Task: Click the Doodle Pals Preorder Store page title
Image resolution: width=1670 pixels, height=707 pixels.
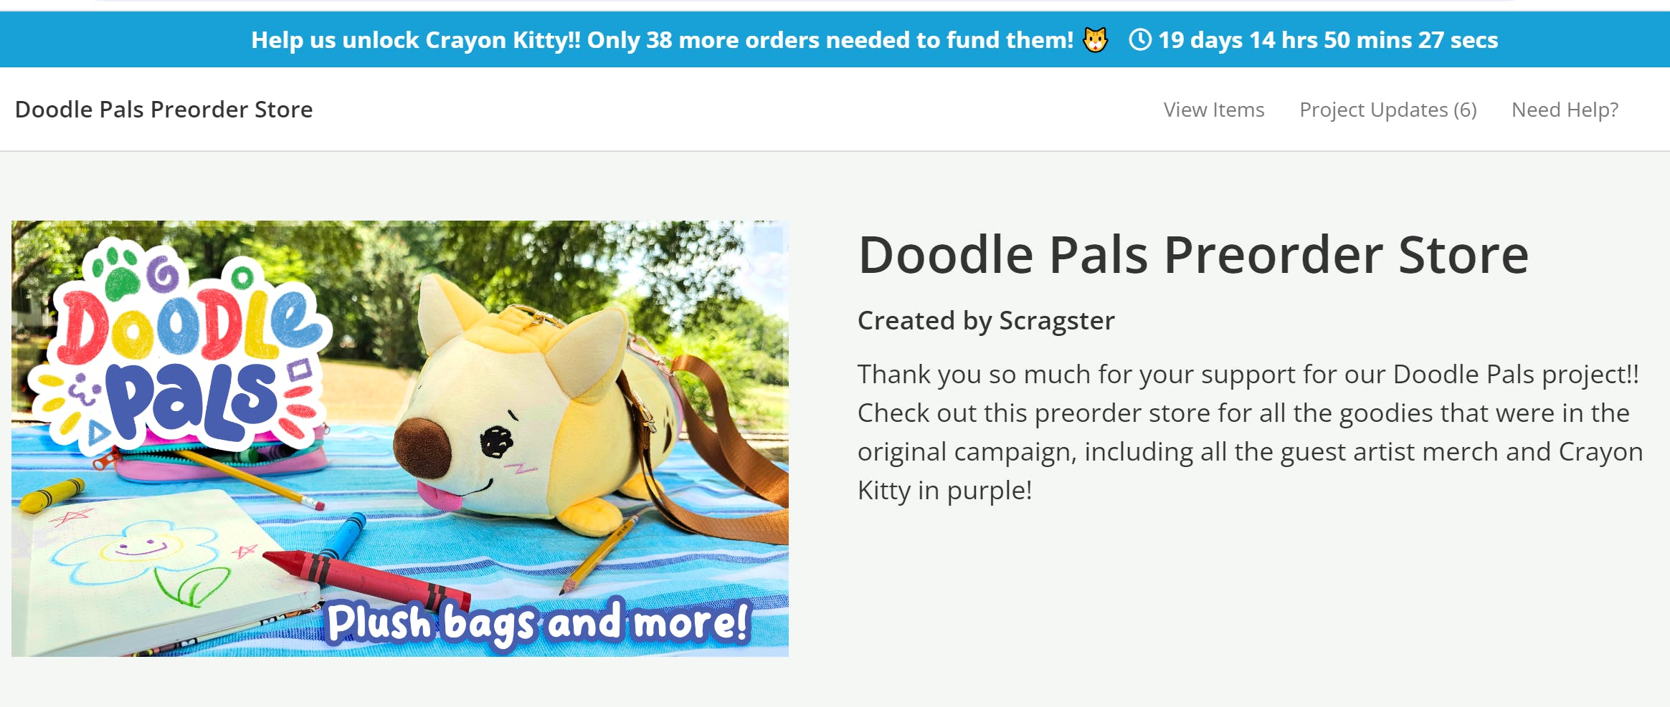Action: 1193,254
